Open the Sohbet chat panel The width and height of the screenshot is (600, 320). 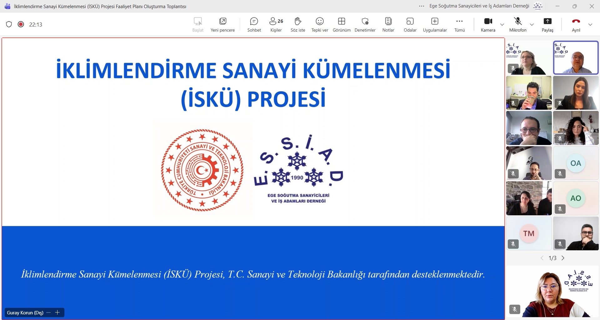(x=254, y=24)
